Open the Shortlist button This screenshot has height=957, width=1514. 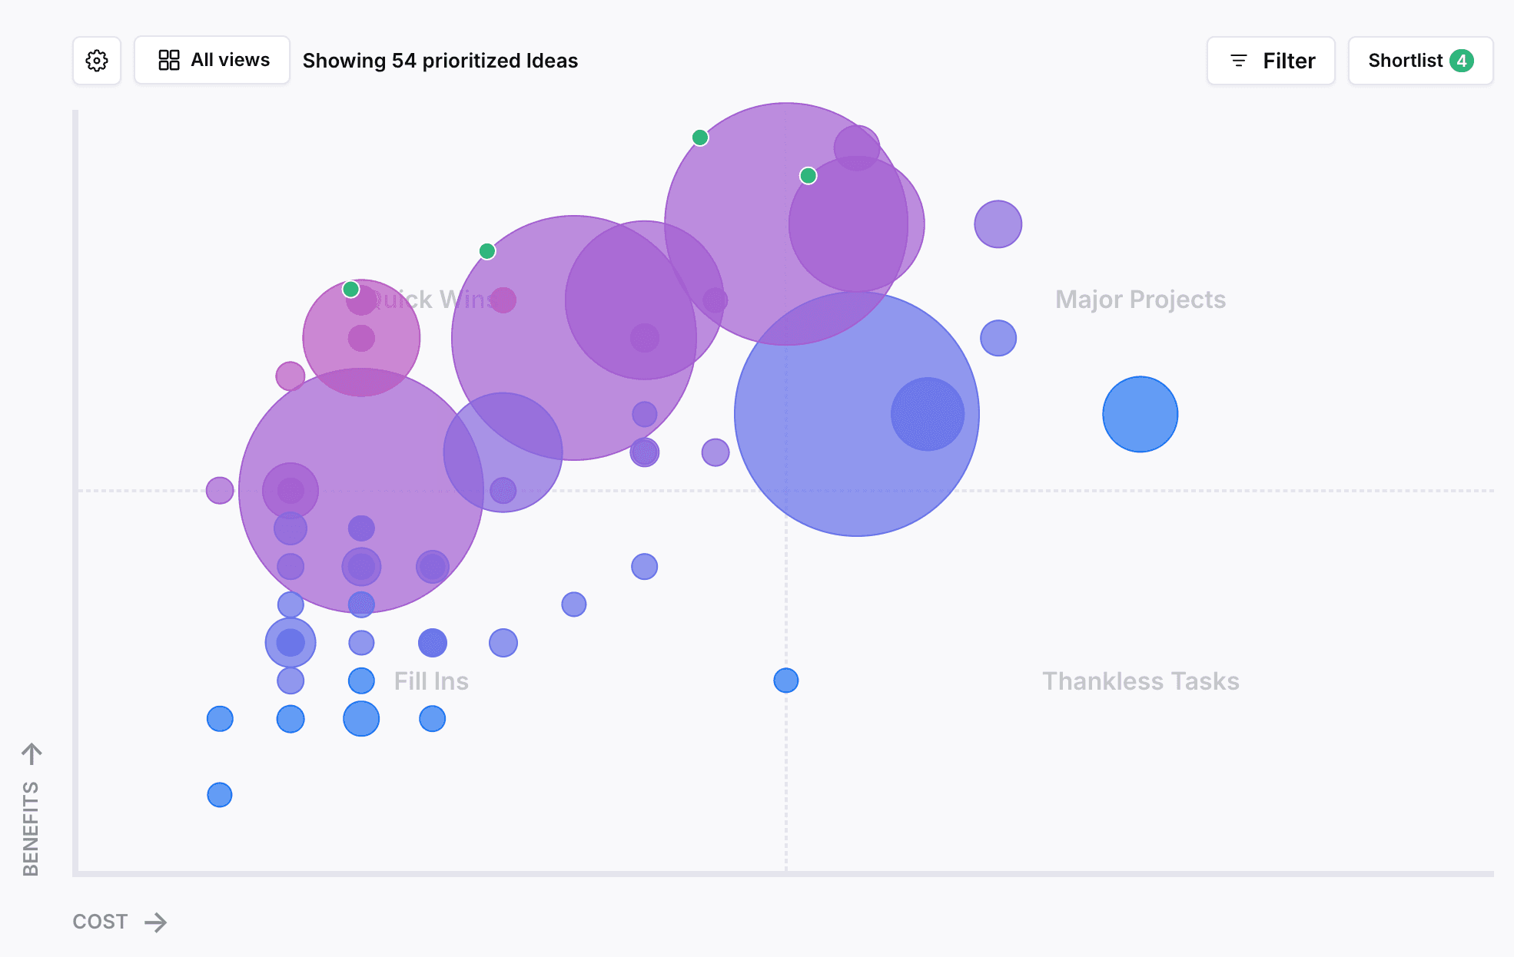point(1421,61)
